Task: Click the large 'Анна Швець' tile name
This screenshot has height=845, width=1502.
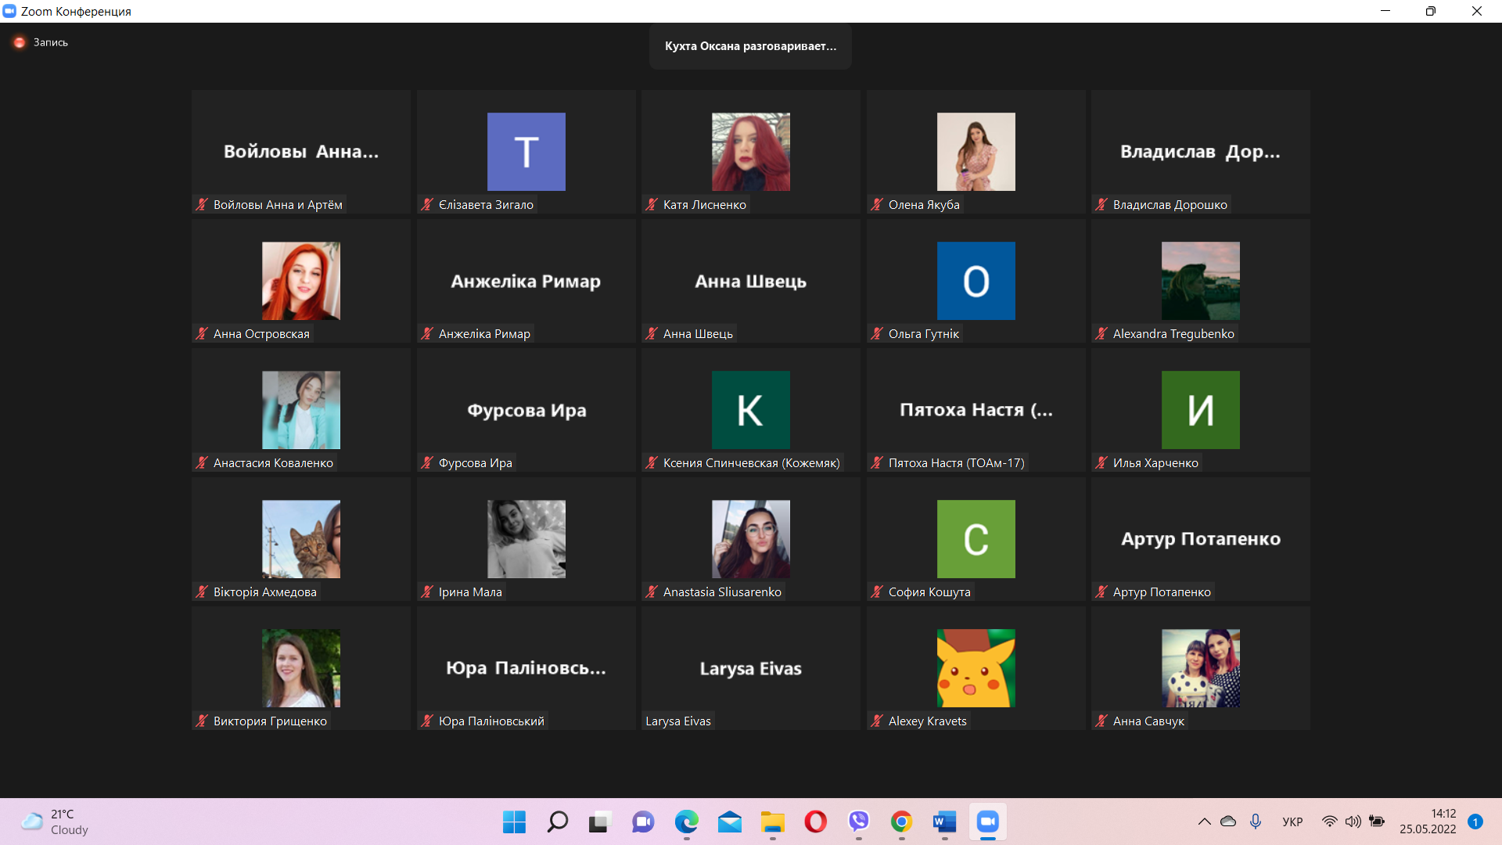Action: click(750, 282)
